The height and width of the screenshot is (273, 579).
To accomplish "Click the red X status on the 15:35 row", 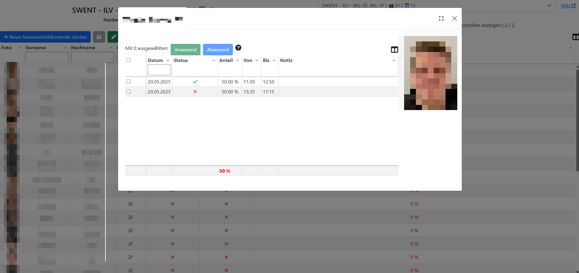I will (x=195, y=92).
